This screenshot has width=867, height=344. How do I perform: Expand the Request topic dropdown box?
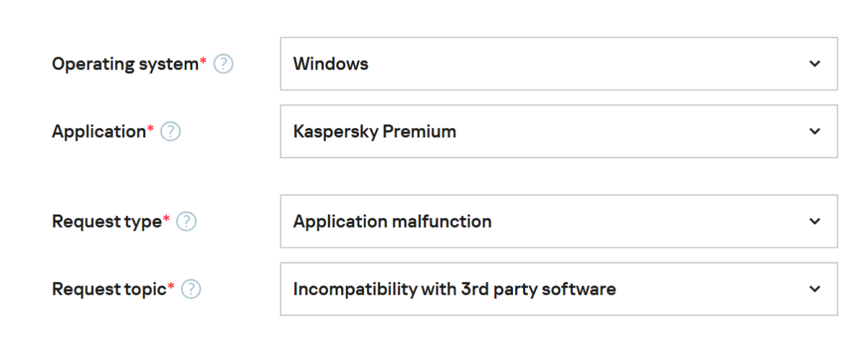(x=558, y=289)
